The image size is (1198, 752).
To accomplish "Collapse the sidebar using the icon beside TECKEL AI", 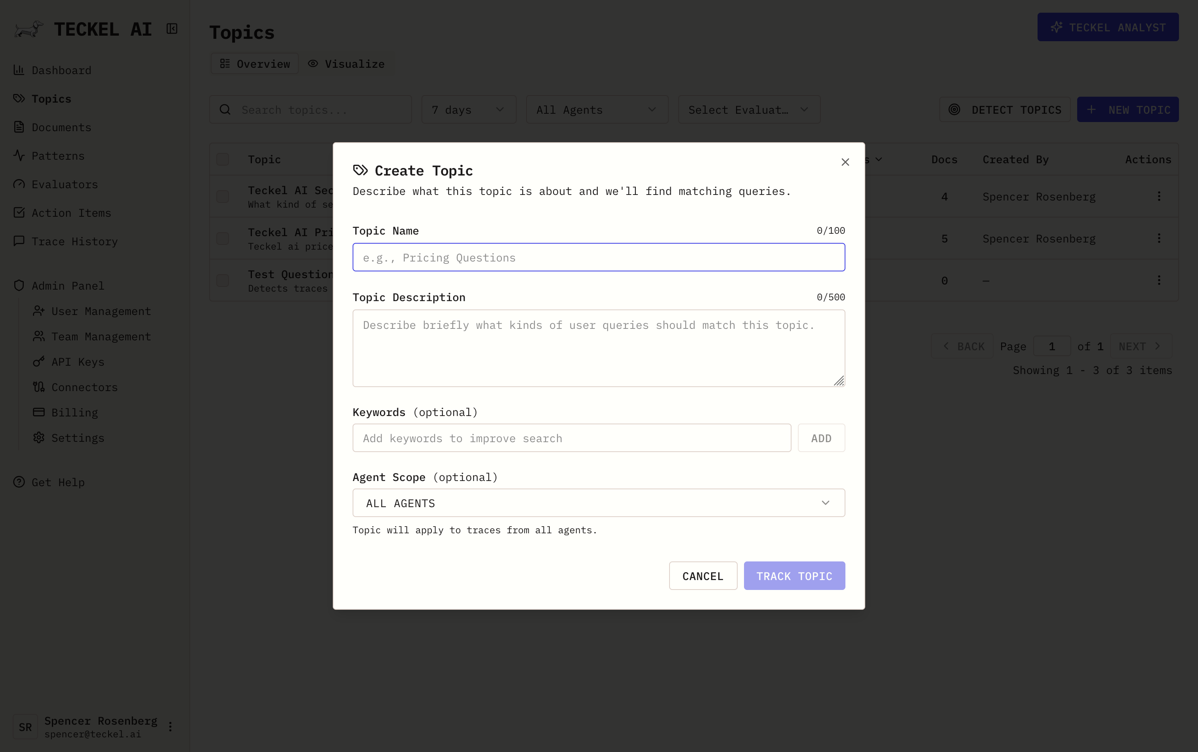I will pyautogui.click(x=171, y=29).
